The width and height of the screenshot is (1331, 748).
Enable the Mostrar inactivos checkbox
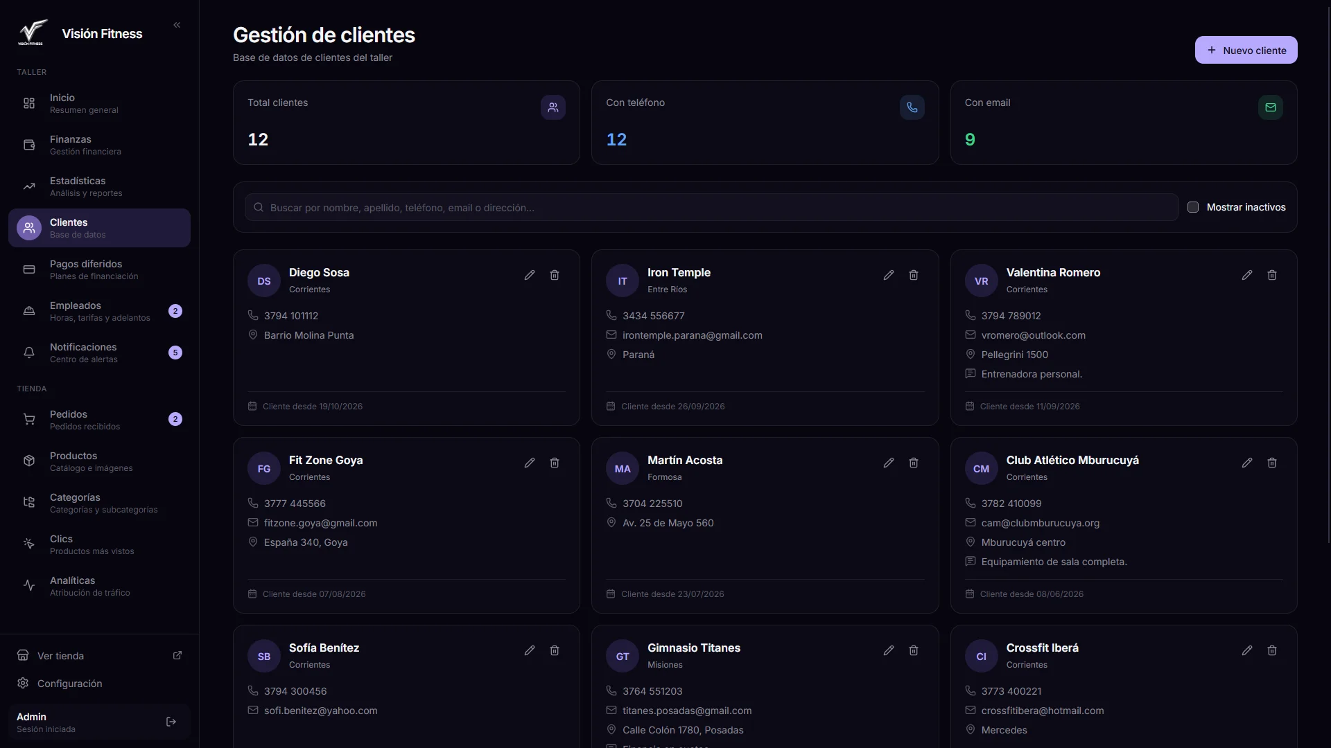pos(1193,207)
